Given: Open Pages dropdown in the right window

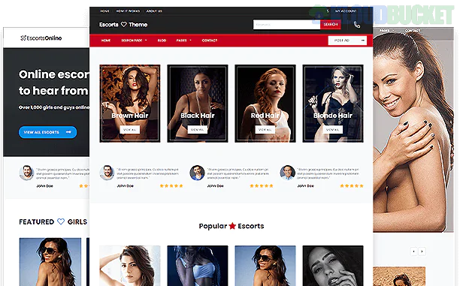Looking at the screenshot, I should tap(386, 31).
